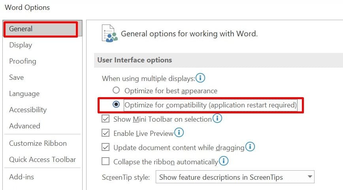Image resolution: width=343 pixels, height=190 pixels.
Task: Click the ScreenTip style label
Action: [x=126, y=177]
